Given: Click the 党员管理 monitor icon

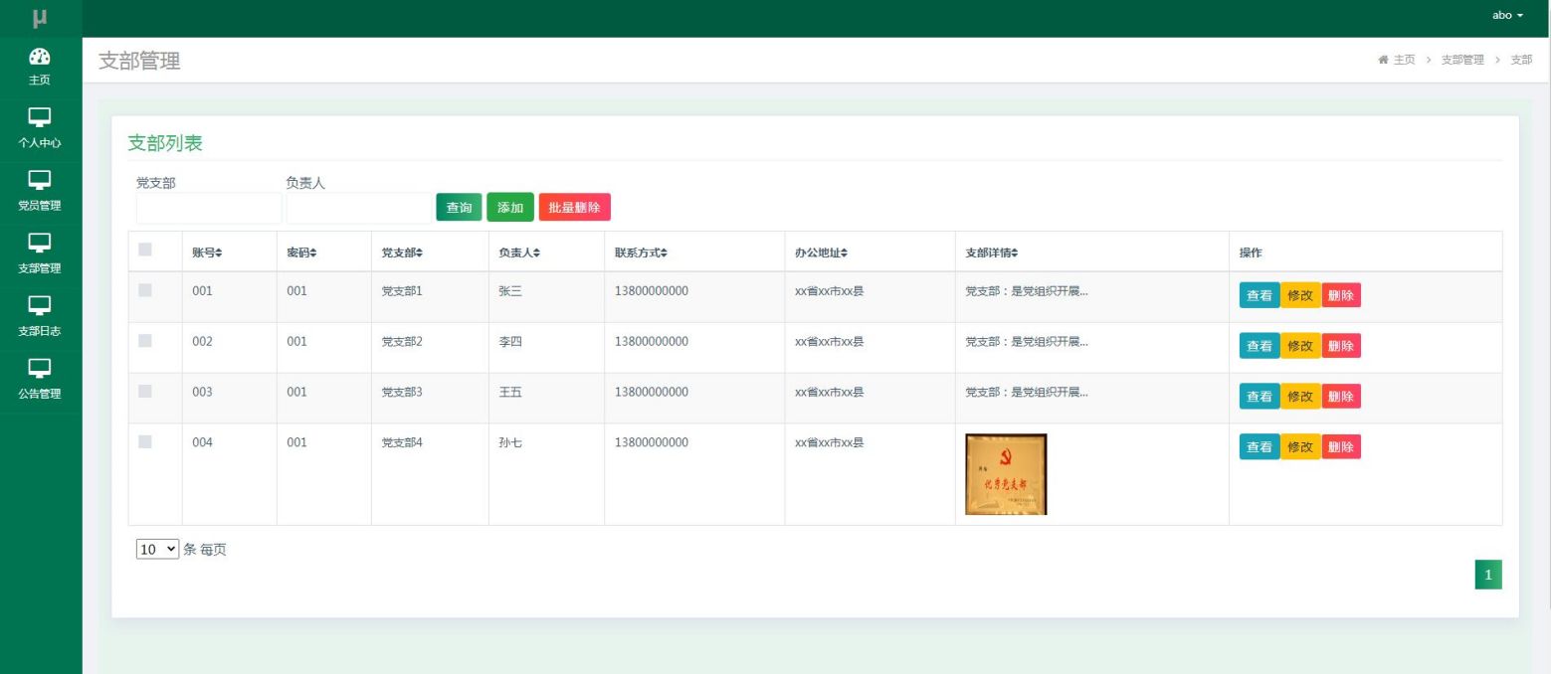Looking at the screenshot, I should point(40,181).
